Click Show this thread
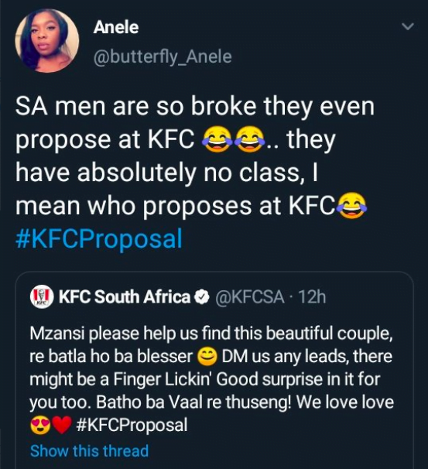 click(x=90, y=450)
